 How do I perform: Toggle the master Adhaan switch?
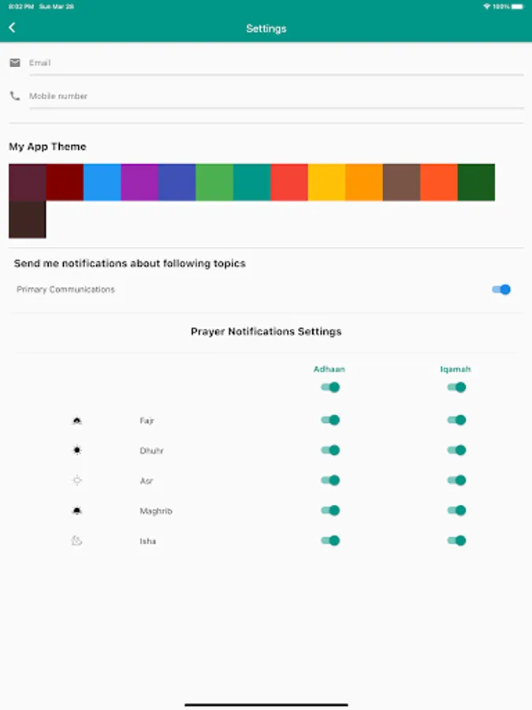click(x=330, y=387)
